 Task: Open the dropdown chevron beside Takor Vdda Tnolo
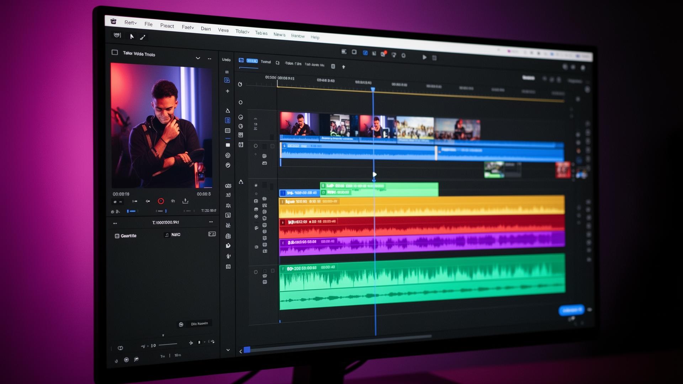tap(198, 58)
